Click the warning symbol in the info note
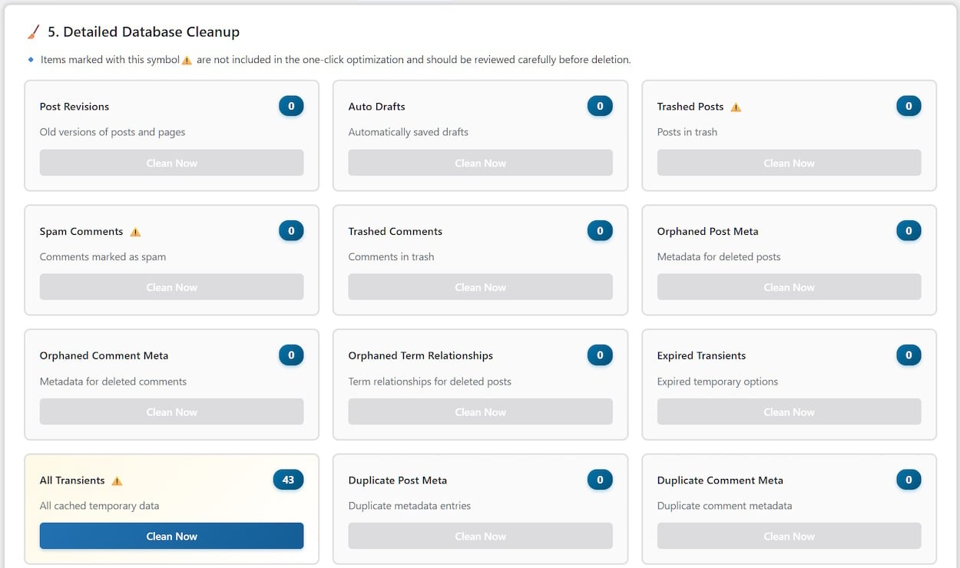Image resolution: width=960 pixels, height=568 pixels. point(187,61)
